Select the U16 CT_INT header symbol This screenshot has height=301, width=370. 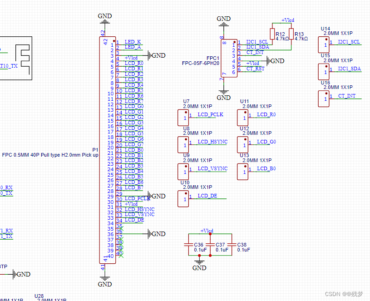tap(324, 99)
